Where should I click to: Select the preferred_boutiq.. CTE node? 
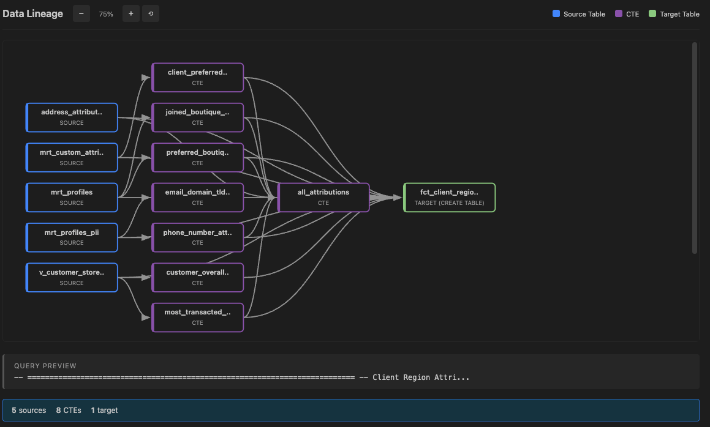[x=197, y=157]
